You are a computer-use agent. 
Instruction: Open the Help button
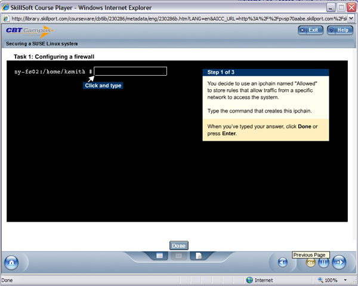tap(340, 30)
